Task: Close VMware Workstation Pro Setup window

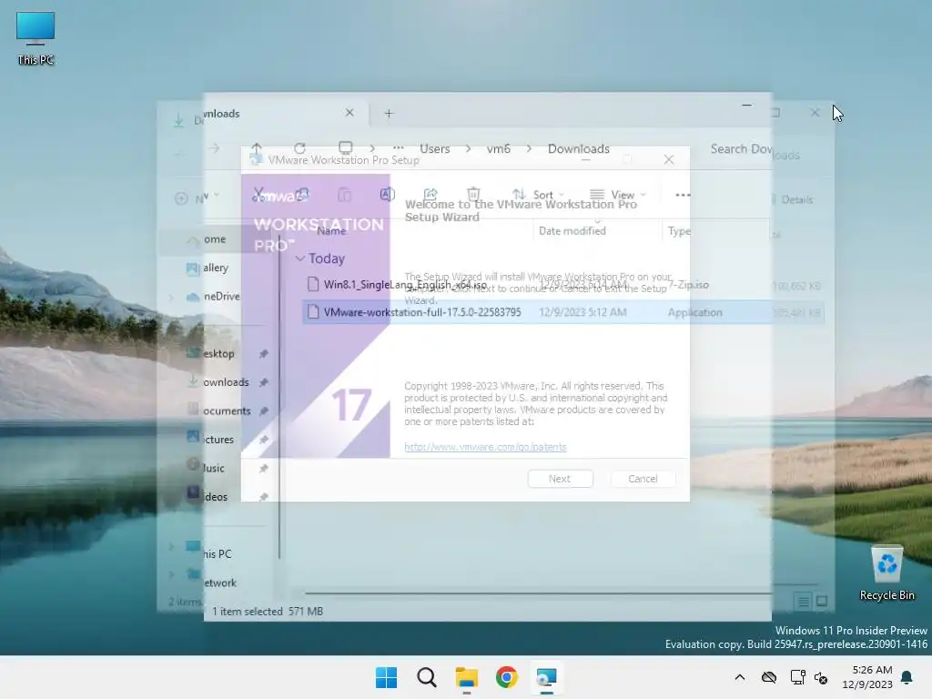Action: click(x=669, y=159)
